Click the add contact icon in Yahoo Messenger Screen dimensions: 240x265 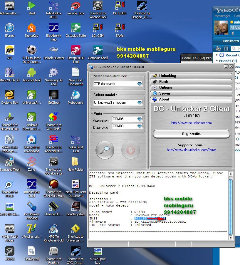click(218, 48)
